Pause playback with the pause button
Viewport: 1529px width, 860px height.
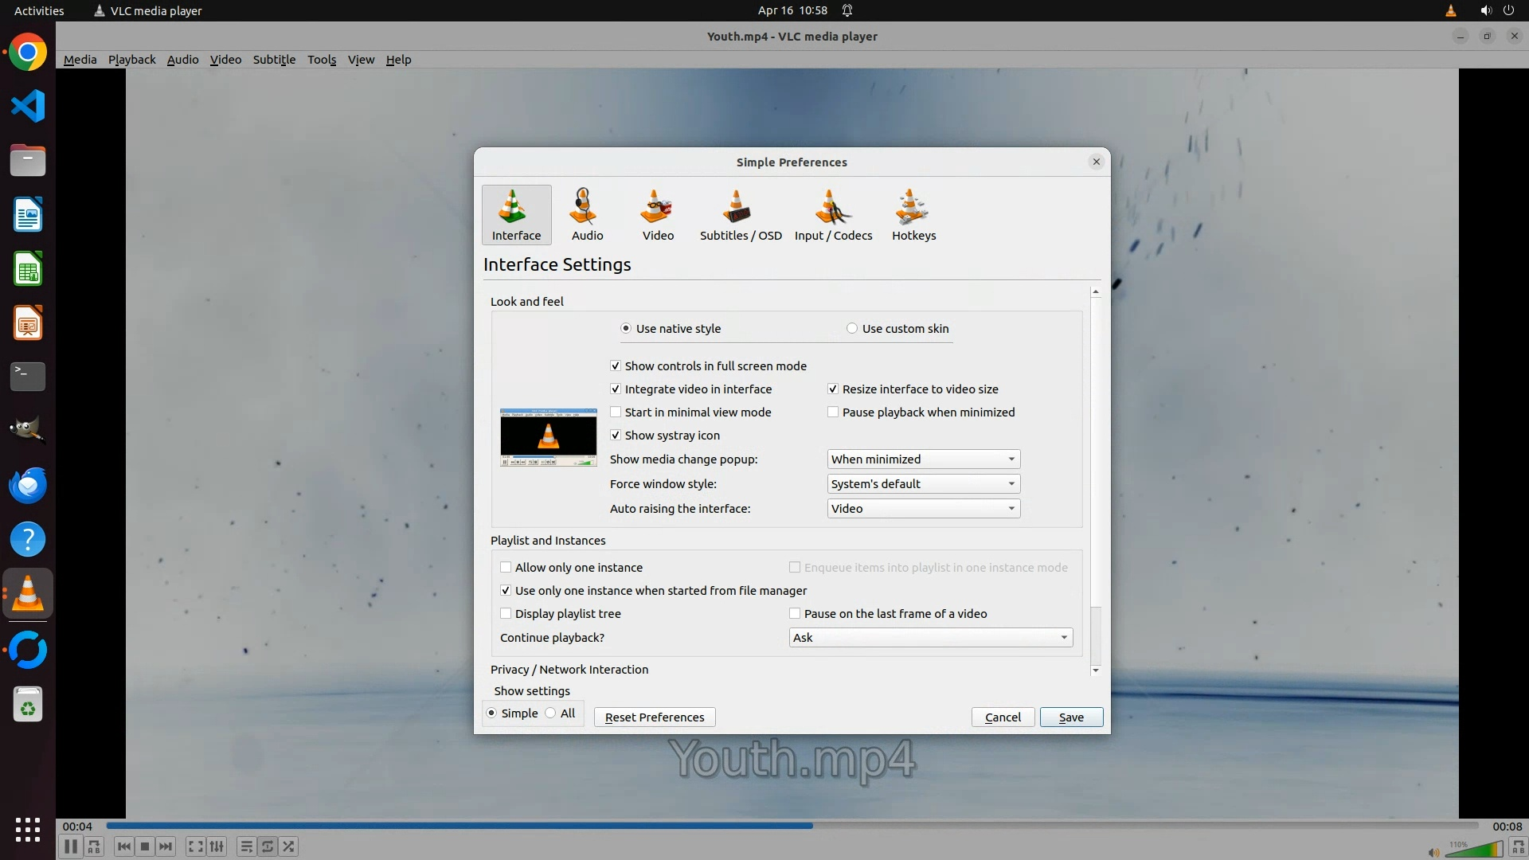(70, 846)
